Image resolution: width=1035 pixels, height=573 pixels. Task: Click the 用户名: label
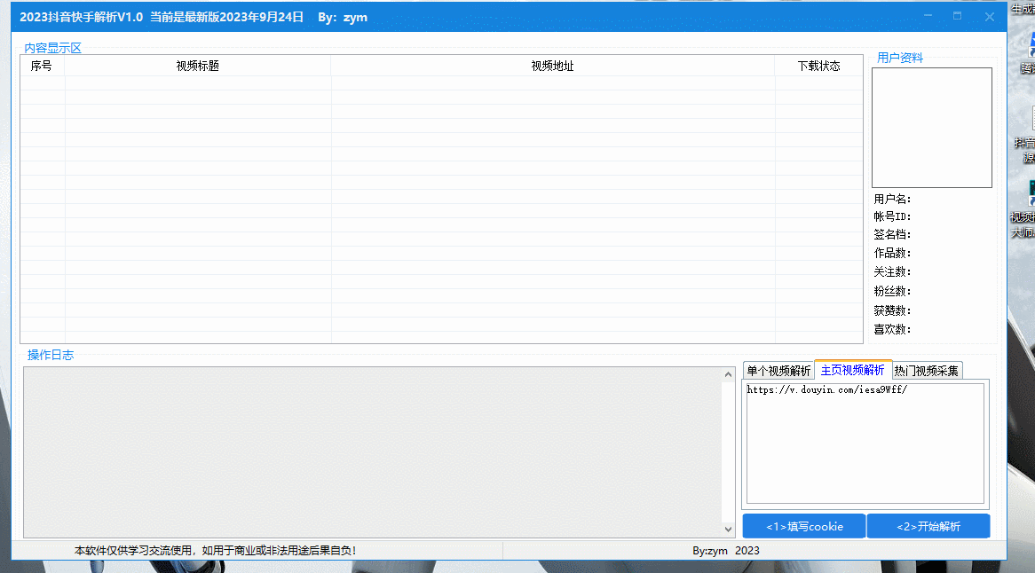click(x=892, y=200)
